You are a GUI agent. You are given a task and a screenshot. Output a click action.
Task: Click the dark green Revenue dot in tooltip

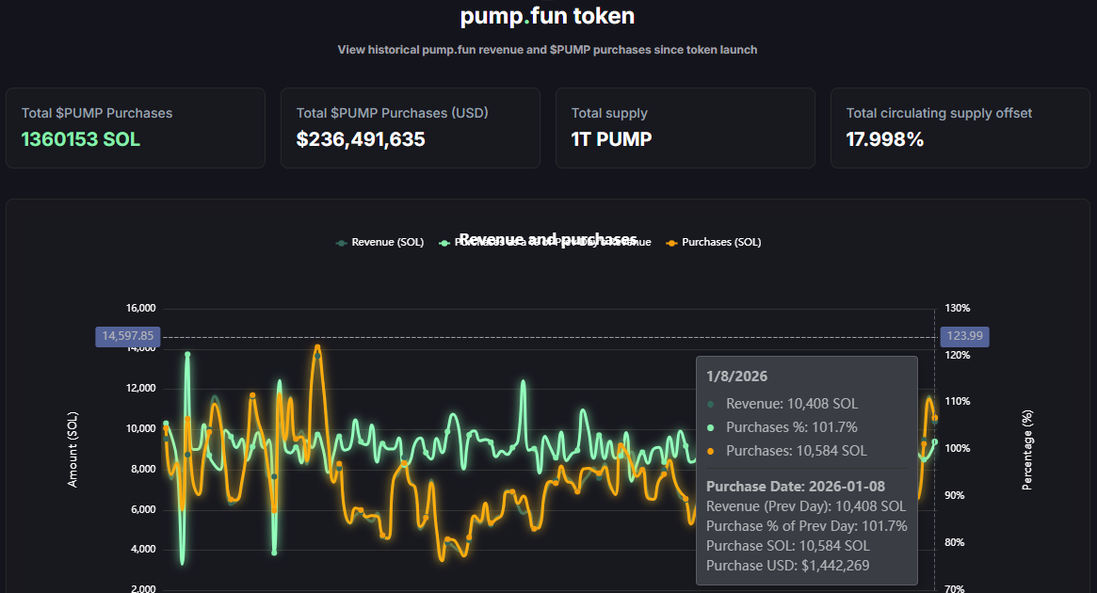click(711, 405)
